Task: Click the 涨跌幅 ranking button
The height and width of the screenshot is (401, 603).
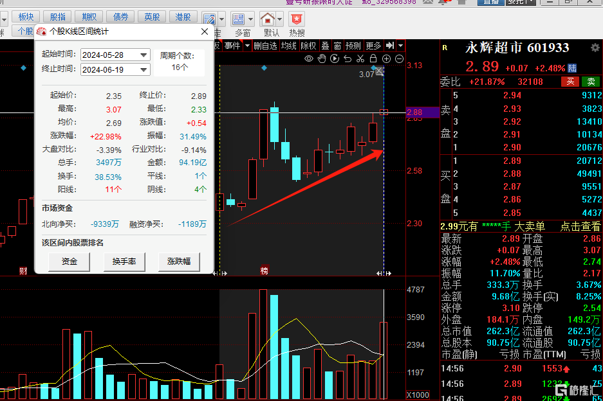Action: pyautogui.click(x=179, y=262)
